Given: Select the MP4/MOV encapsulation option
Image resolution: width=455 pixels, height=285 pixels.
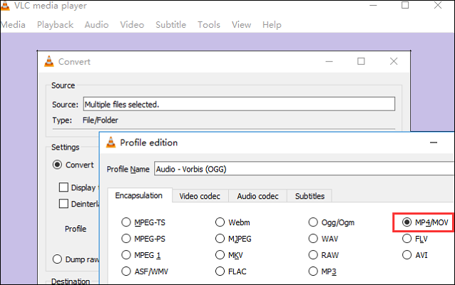Looking at the screenshot, I should (x=407, y=222).
